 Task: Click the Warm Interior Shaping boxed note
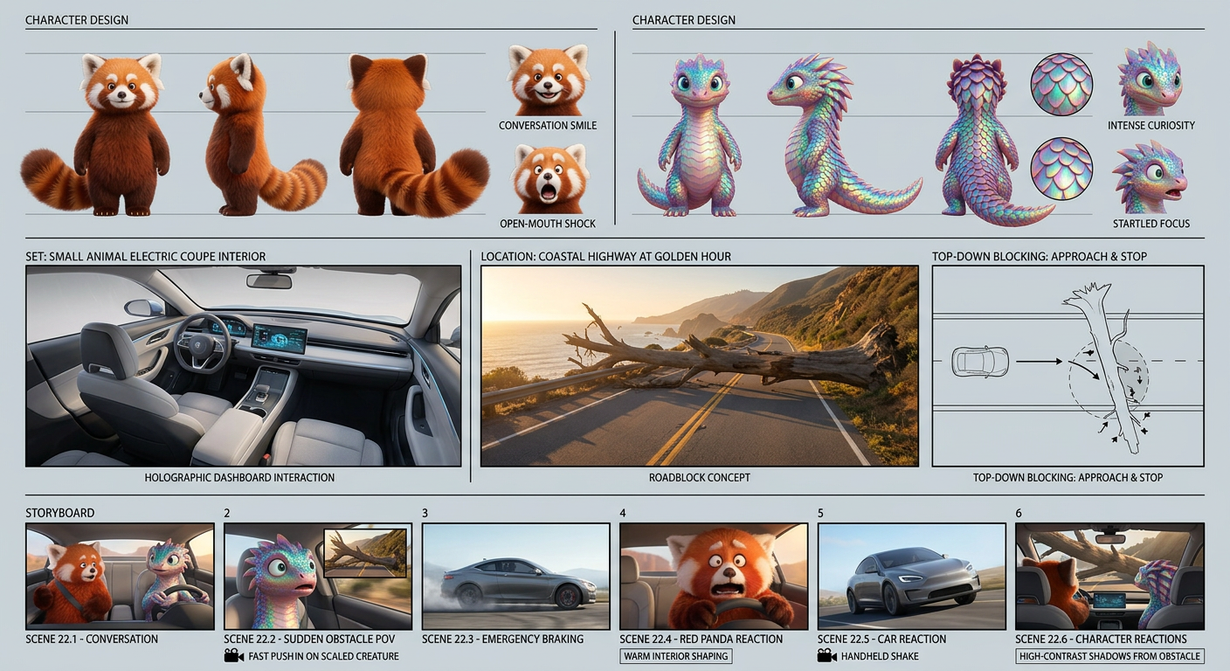click(677, 656)
